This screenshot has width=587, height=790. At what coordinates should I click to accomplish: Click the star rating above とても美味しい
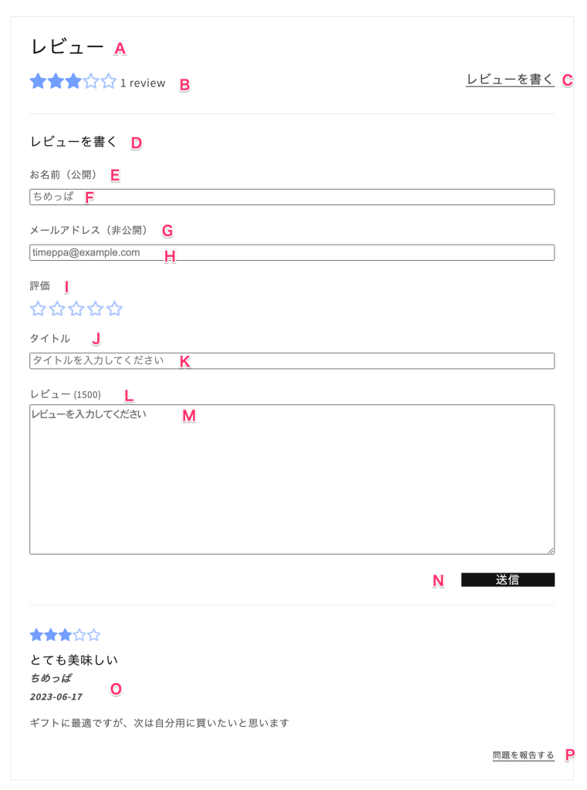65,635
